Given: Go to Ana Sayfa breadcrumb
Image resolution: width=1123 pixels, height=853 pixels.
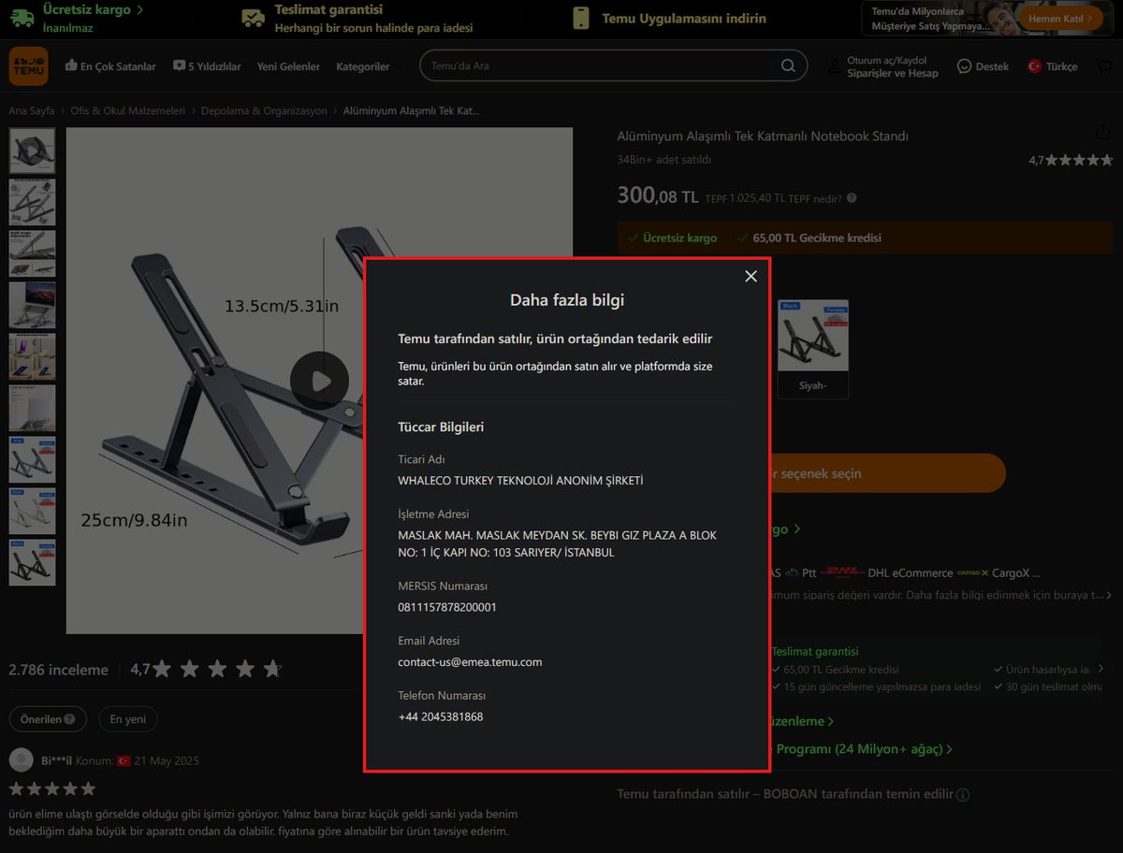Looking at the screenshot, I should tap(32, 110).
